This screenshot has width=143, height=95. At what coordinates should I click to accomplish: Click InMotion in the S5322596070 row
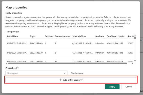coord(100,53)
